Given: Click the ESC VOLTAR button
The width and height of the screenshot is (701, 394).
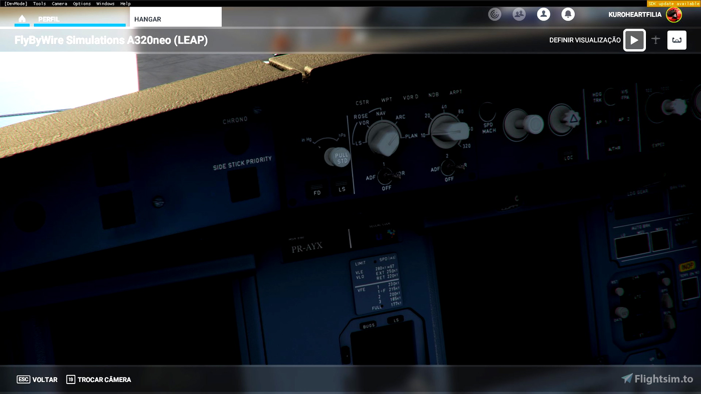Looking at the screenshot, I should 37,379.
